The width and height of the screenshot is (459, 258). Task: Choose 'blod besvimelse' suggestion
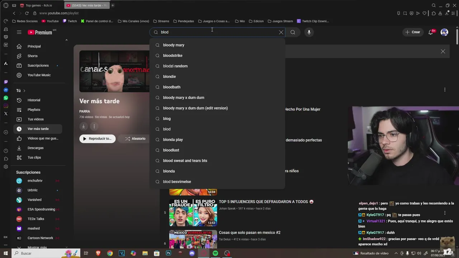coord(217,182)
